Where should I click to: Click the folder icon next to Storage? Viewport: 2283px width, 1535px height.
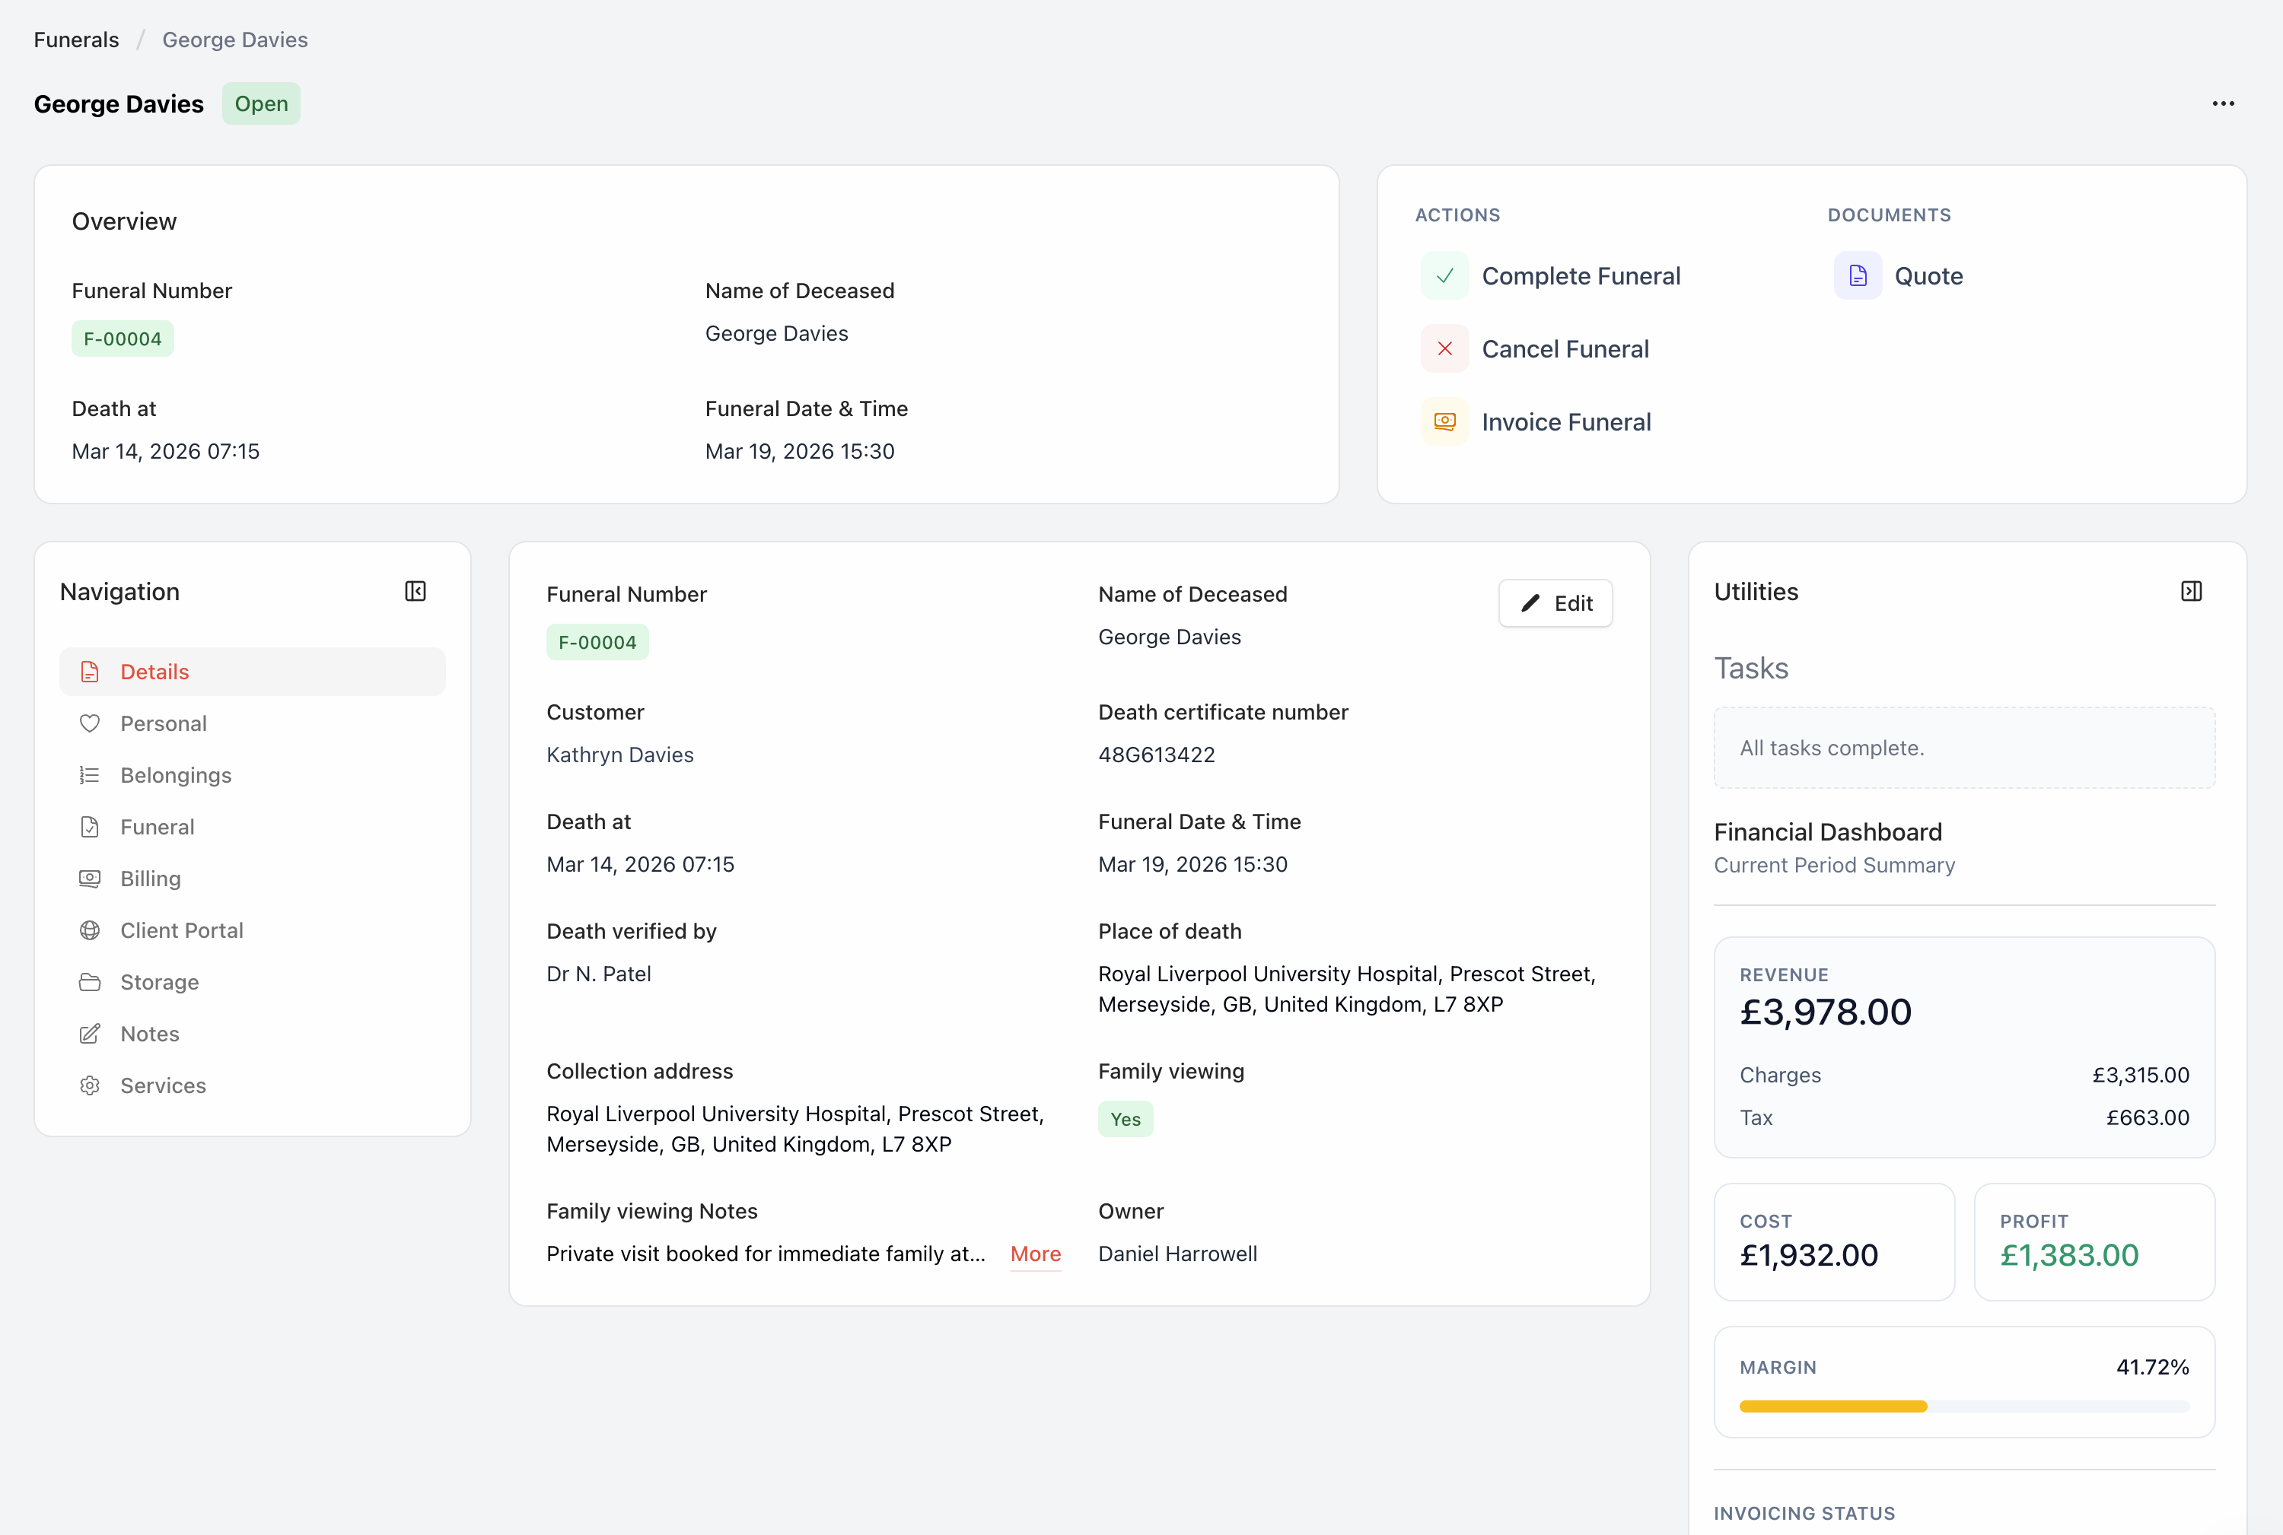tap(90, 982)
